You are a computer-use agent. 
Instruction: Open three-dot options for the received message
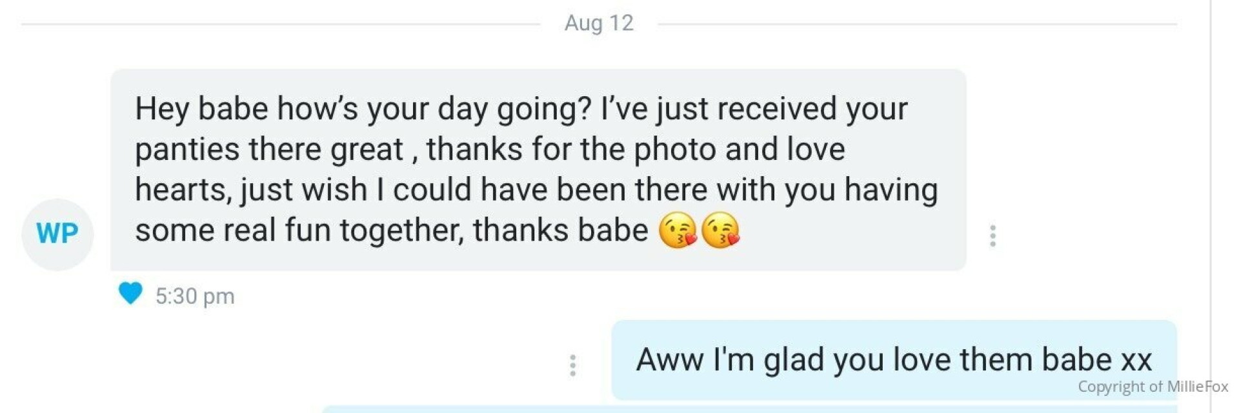click(992, 236)
